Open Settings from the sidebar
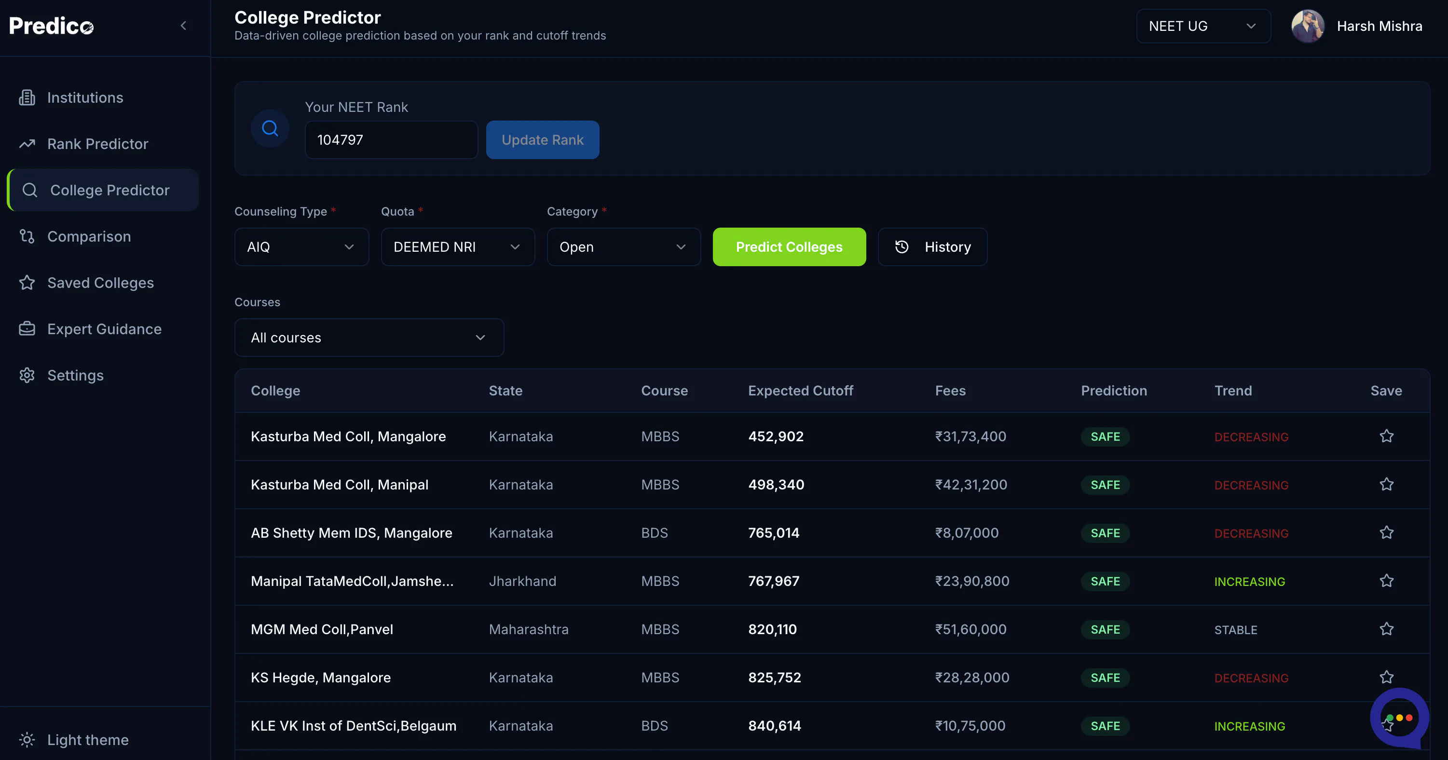This screenshot has width=1448, height=760. pos(75,376)
